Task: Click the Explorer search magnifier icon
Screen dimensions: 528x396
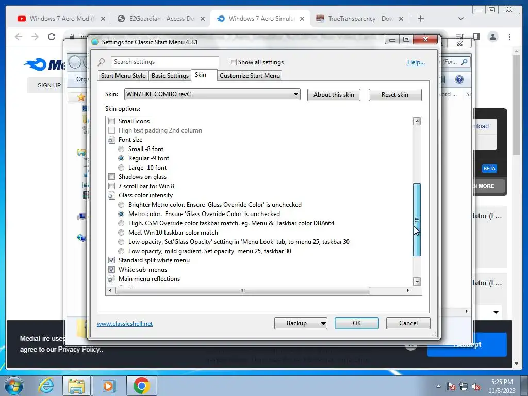Action: coord(465,62)
